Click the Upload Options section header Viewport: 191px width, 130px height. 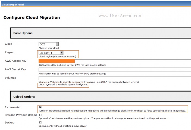click(101, 97)
